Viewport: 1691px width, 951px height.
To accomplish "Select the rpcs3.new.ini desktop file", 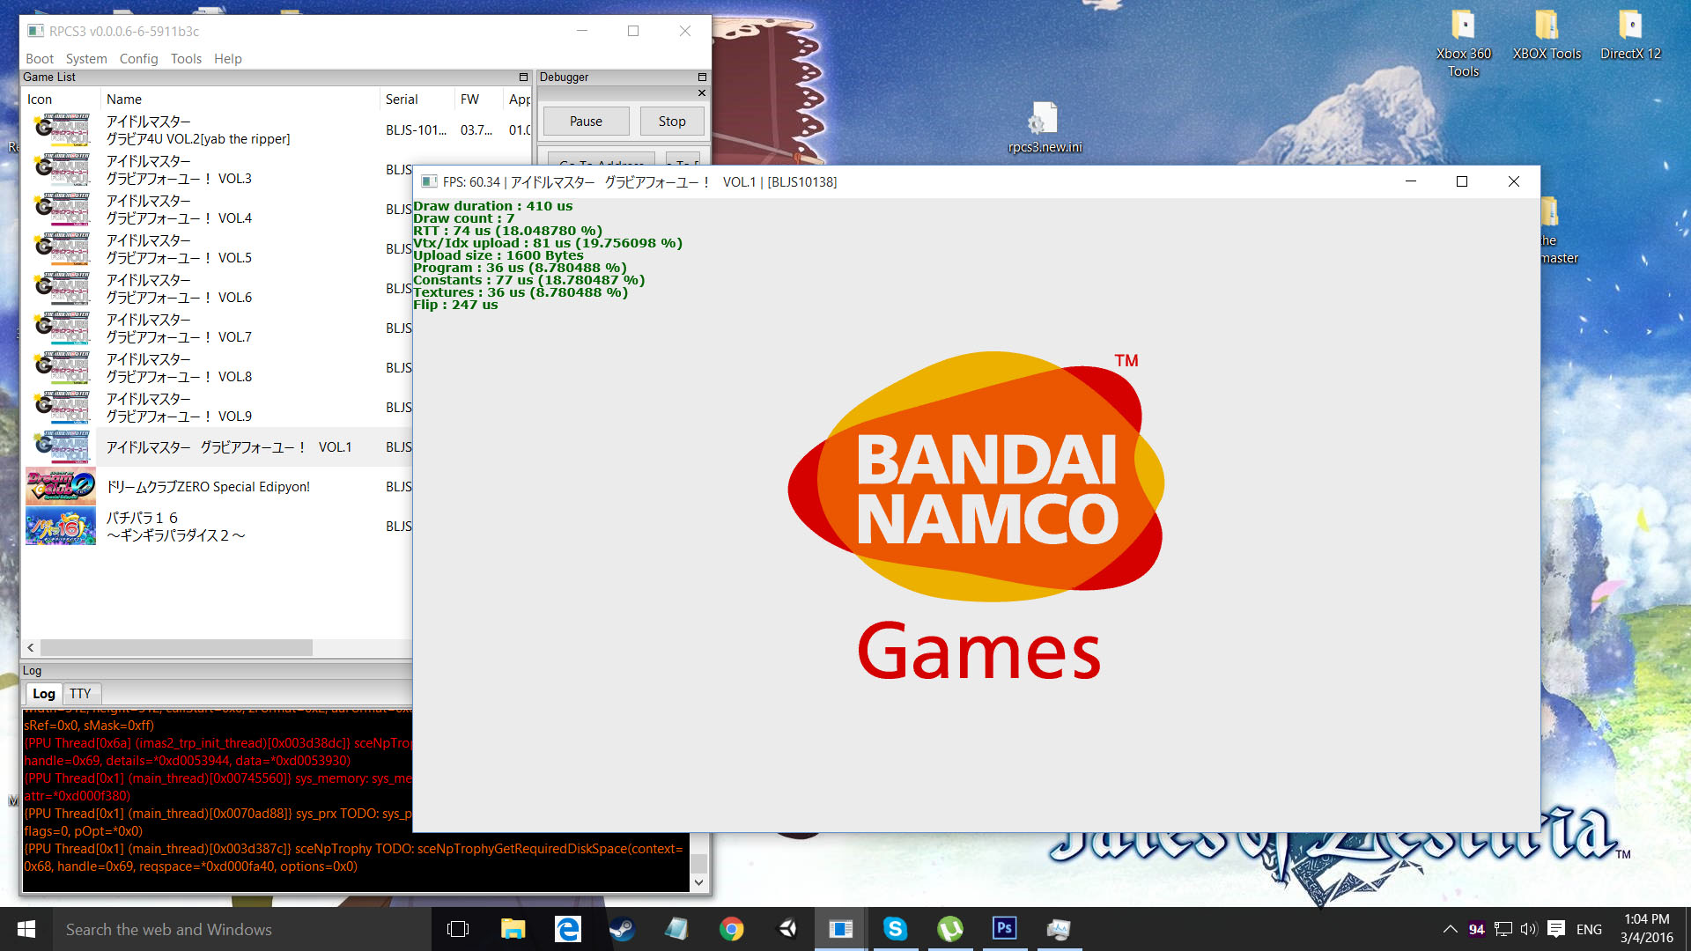I will coord(1045,129).
